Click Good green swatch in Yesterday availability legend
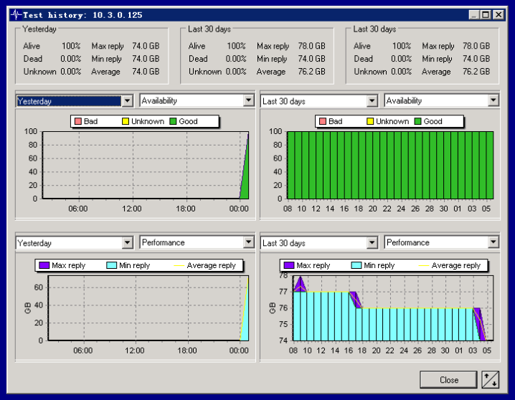This screenshot has height=400, width=515. coord(173,121)
